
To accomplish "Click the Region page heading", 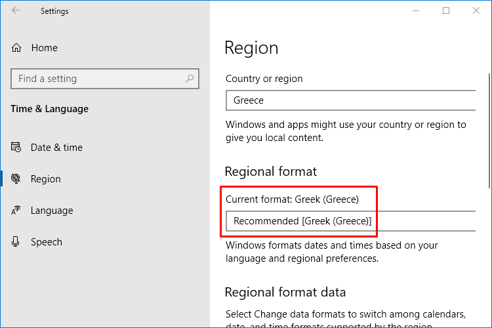I will [x=251, y=48].
